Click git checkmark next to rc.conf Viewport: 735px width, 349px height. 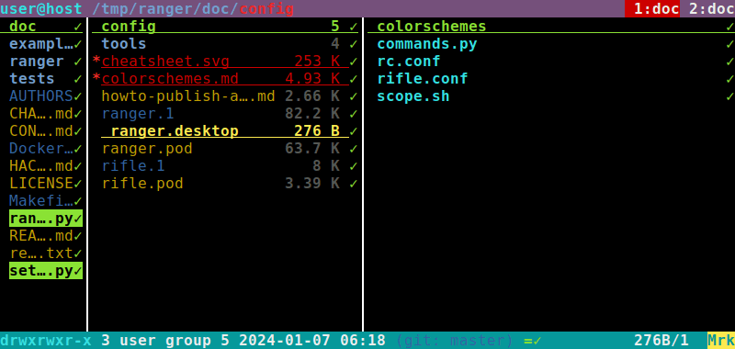[x=729, y=62]
